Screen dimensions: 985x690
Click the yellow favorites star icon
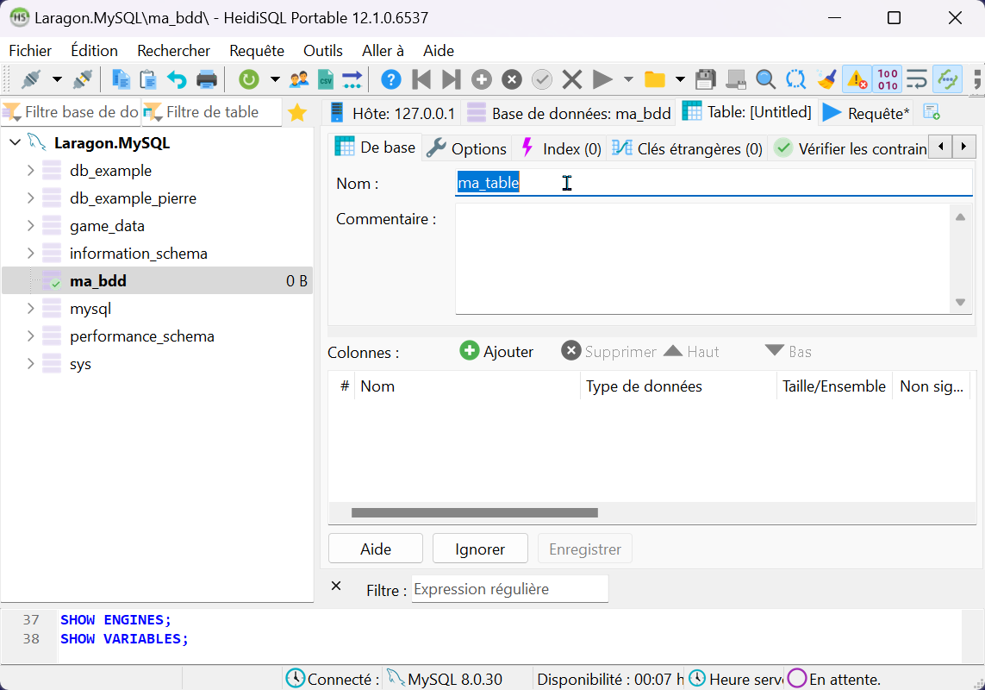[297, 113]
